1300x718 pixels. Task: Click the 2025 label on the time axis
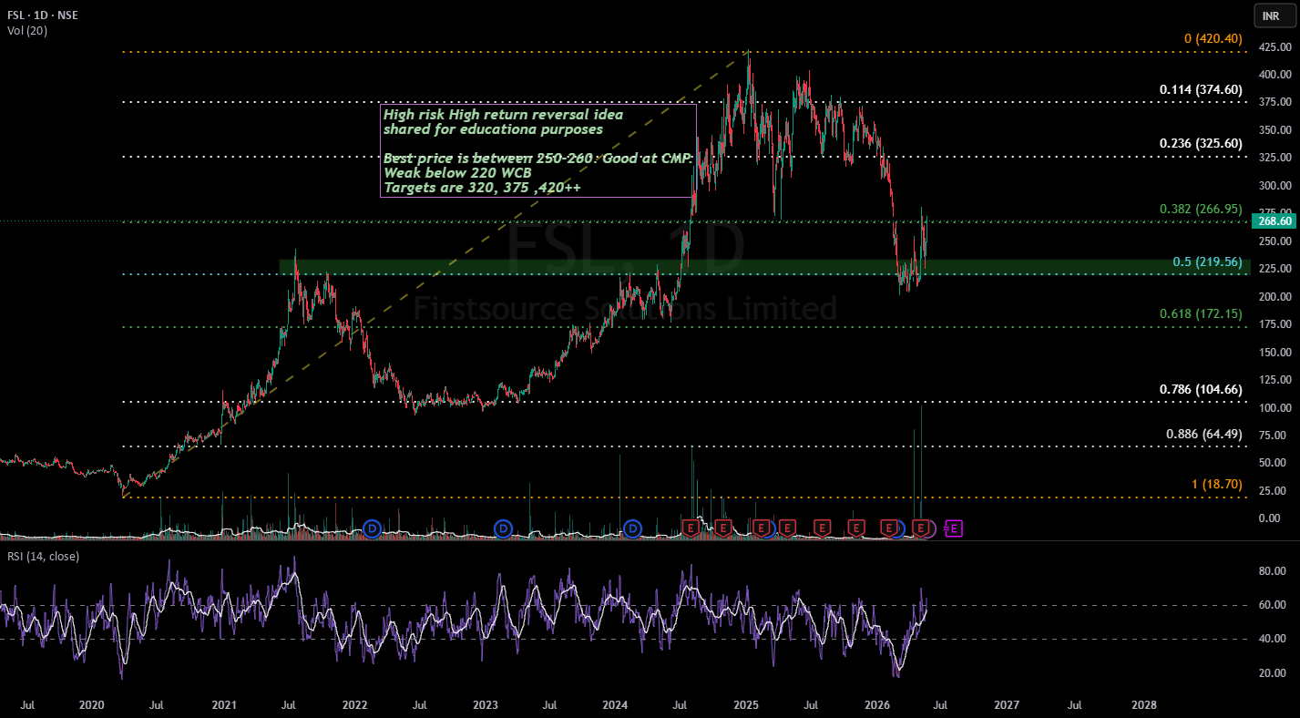click(x=747, y=704)
